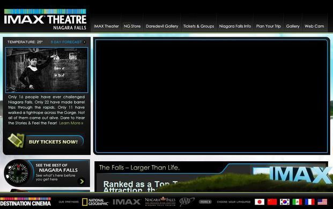Follow the Learn More link
The height and width of the screenshot is (209, 333).
(x=71, y=123)
